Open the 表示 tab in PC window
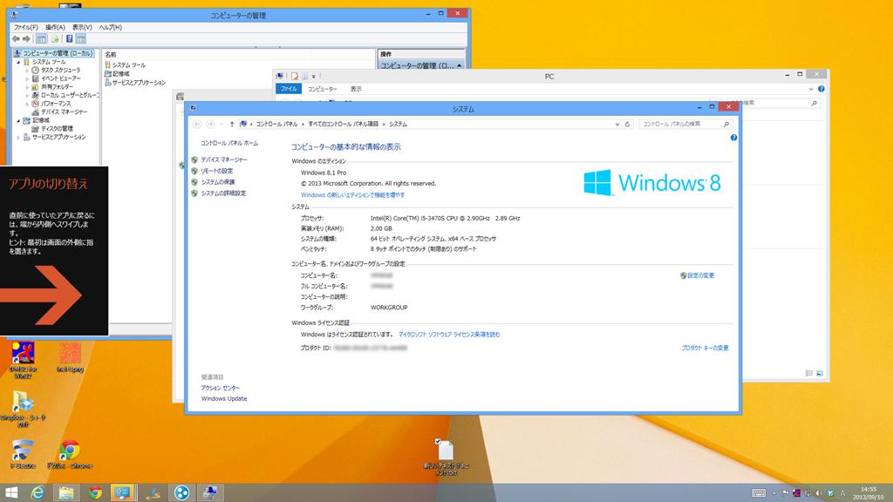 pyautogui.click(x=356, y=89)
